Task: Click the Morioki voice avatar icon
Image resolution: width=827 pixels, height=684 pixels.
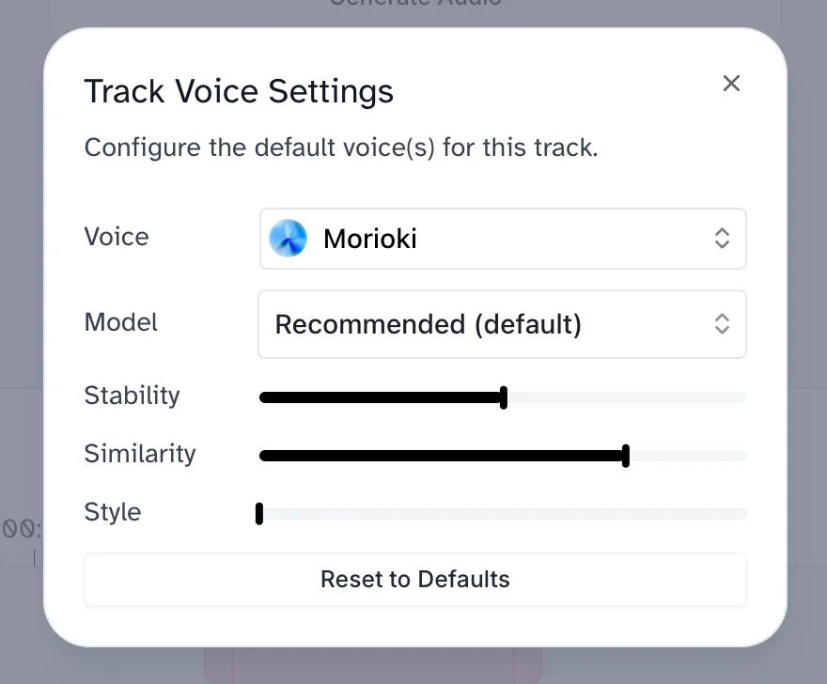Action: (288, 239)
